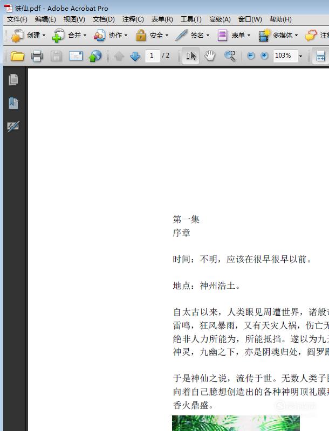The width and height of the screenshot is (329, 431).
Task: Click the 多媒体 toolbar label
Action: pos(283,36)
